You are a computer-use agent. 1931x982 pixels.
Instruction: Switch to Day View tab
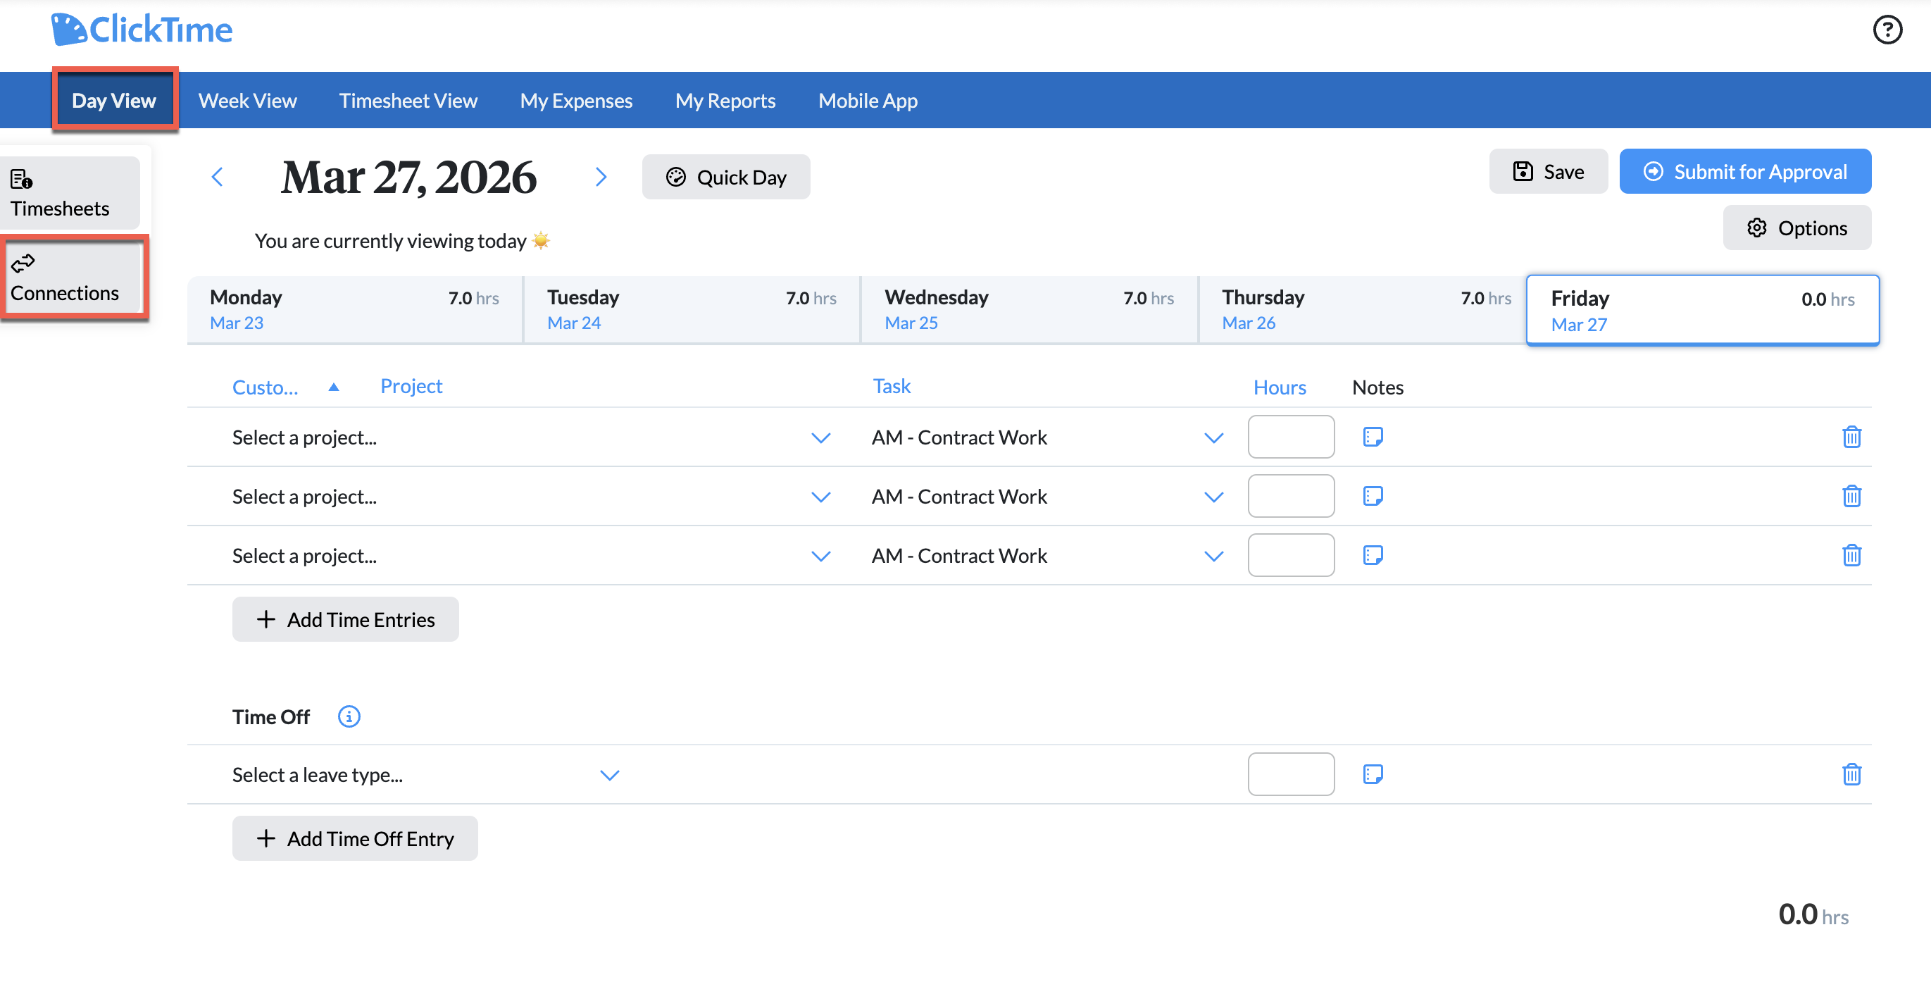tap(114, 101)
